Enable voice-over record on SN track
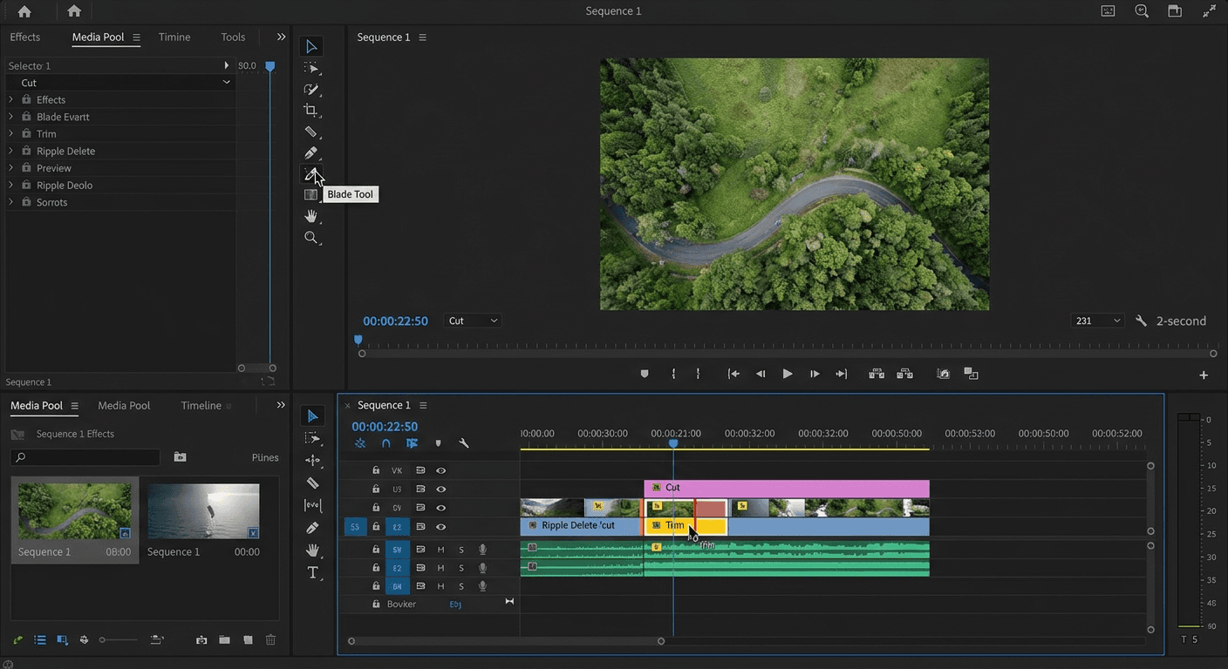Viewport: 1228px width, 669px height. click(x=482, y=550)
